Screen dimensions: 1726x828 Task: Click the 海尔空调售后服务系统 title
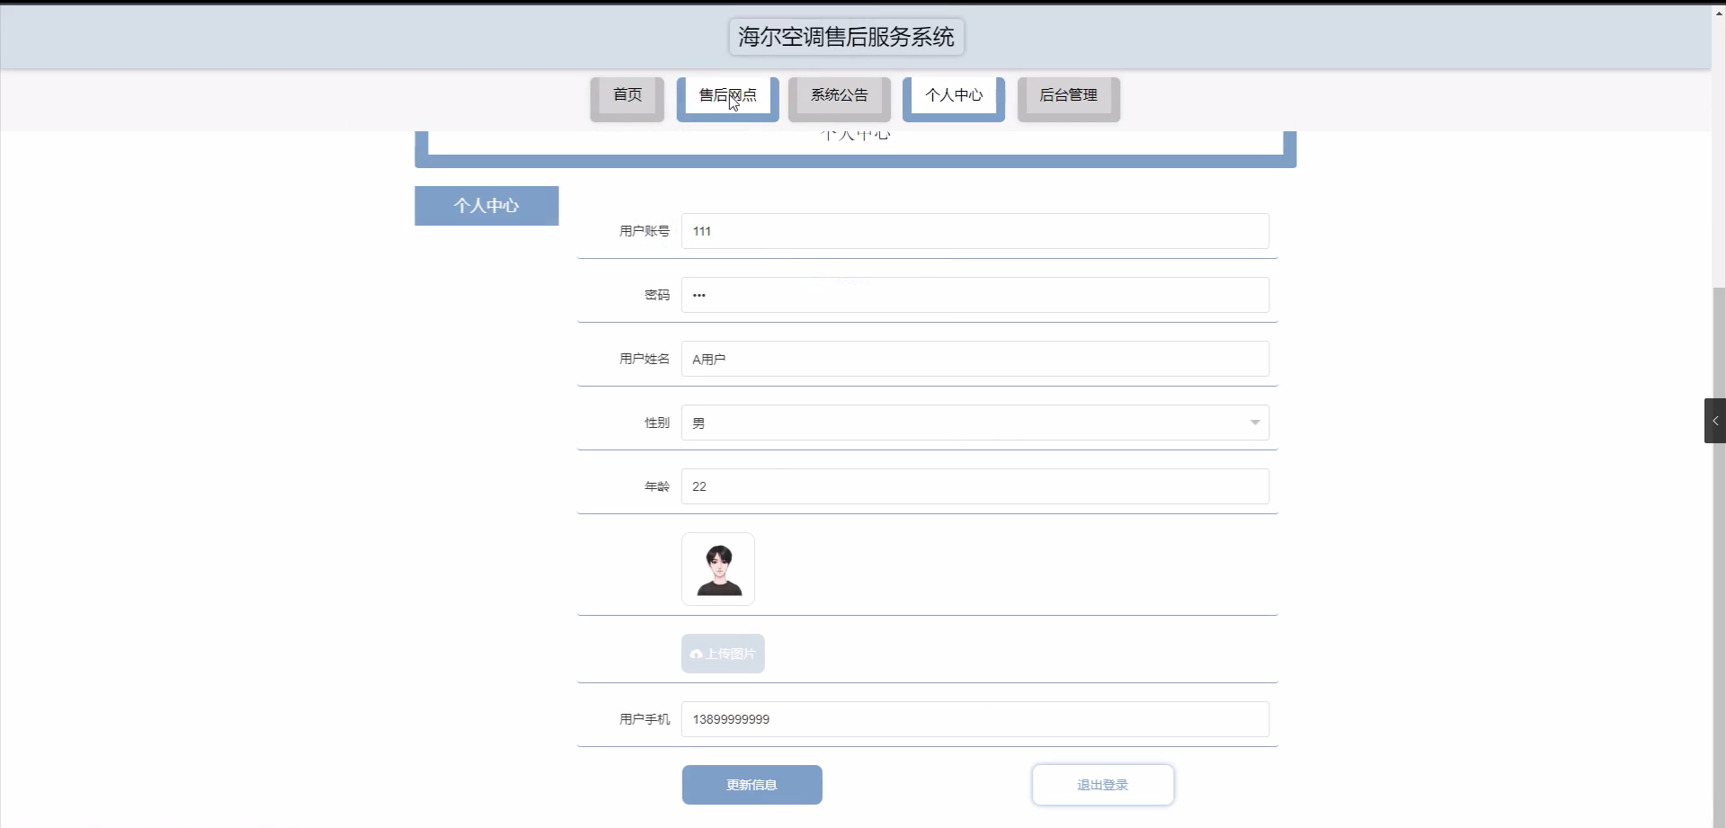pos(846,37)
